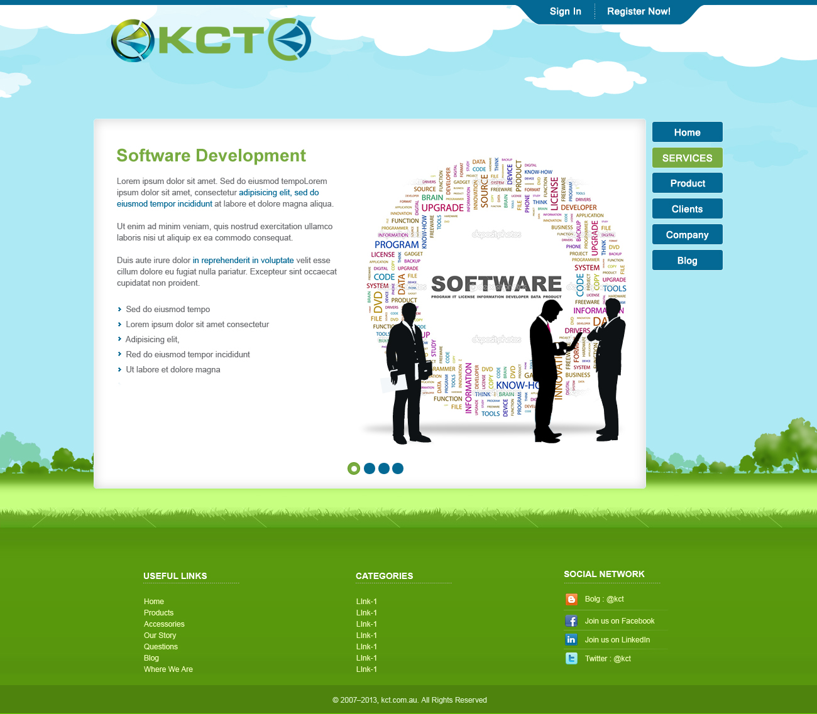This screenshot has width=817, height=714.
Task: Open the Our Story footer link
Action: 160,636
